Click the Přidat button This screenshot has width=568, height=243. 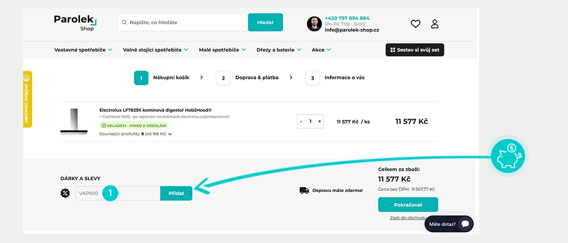point(177,193)
